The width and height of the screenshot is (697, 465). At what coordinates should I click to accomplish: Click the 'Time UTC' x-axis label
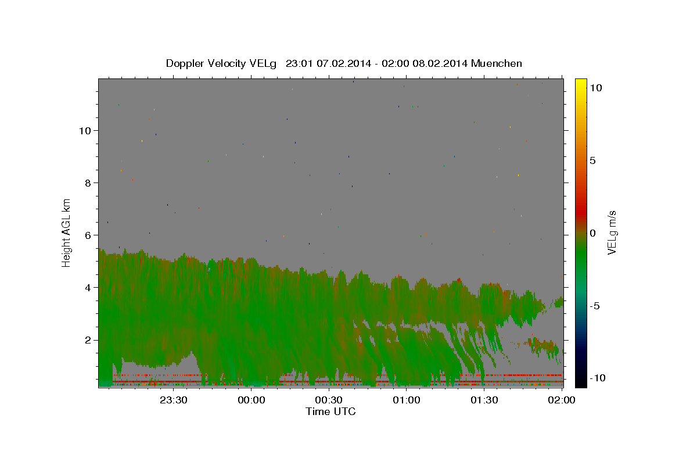pyautogui.click(x=330, y=412)
